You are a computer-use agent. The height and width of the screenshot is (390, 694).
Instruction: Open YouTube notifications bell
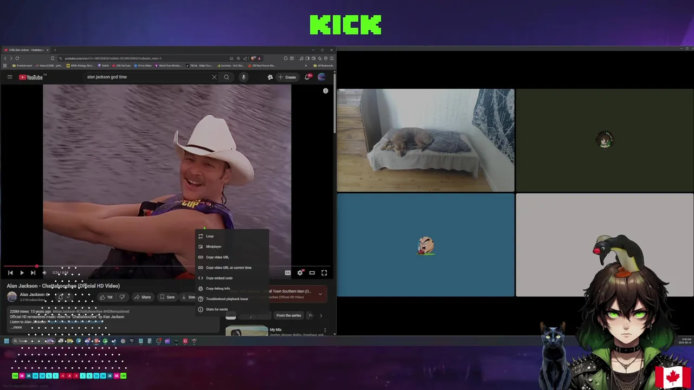[x=307, y=77]
